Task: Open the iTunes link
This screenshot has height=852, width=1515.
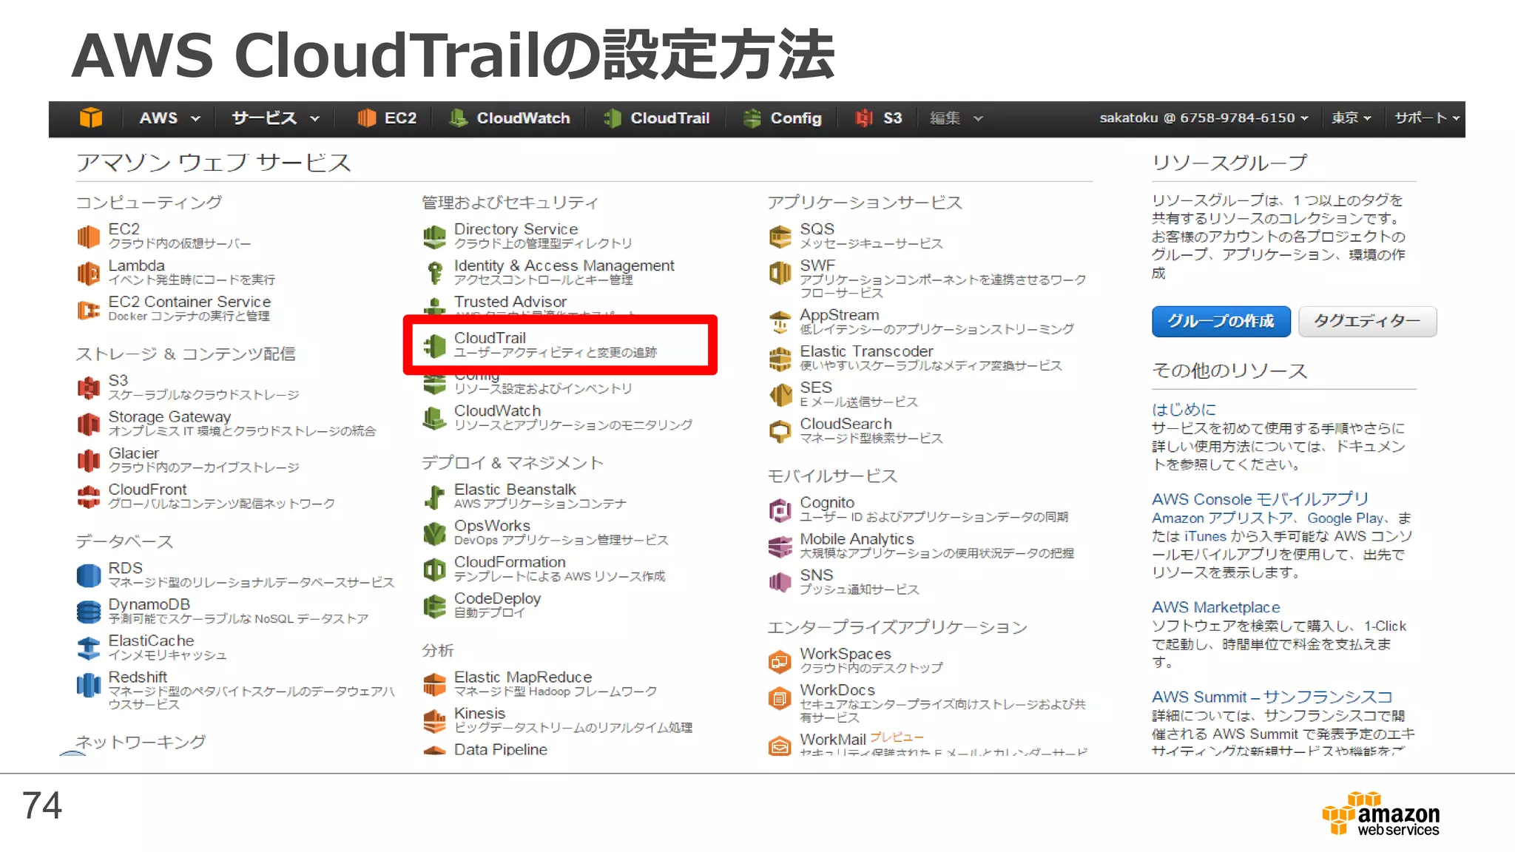Action: coord(1205,536)
